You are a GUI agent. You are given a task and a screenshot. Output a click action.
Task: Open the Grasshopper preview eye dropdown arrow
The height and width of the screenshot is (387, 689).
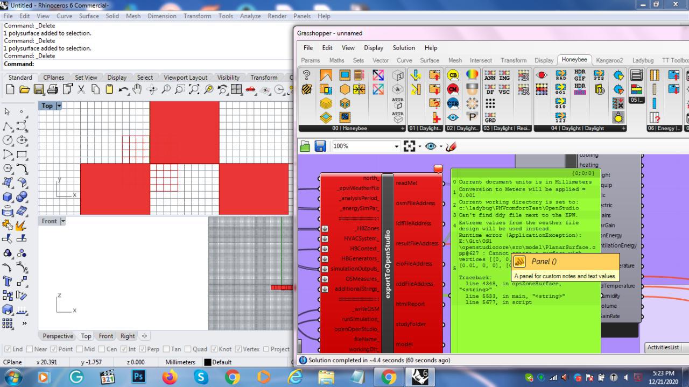point(441,146)
